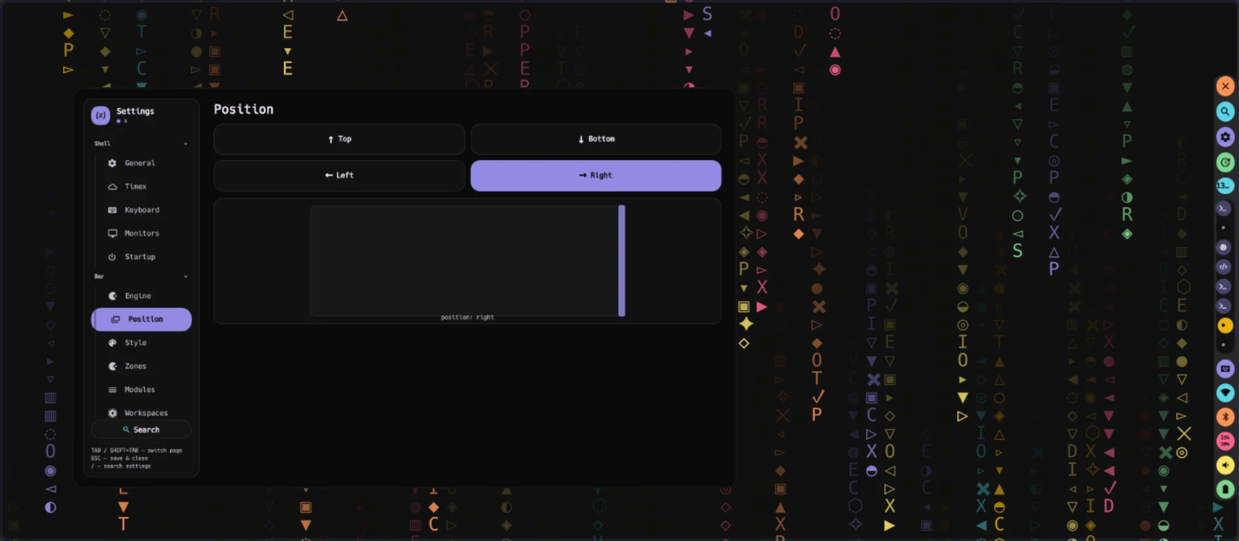This screenshot has height=541, width=1239.
Task: Click the orange Bluetooth icon
Action: coord(1225,417)
